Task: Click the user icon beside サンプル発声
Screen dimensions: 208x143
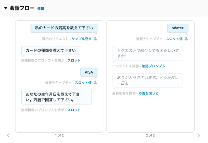Action: pos(95,39)
